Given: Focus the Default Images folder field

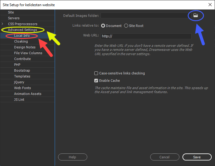Looking at the screenshot, I should click(x=146, y=15).
